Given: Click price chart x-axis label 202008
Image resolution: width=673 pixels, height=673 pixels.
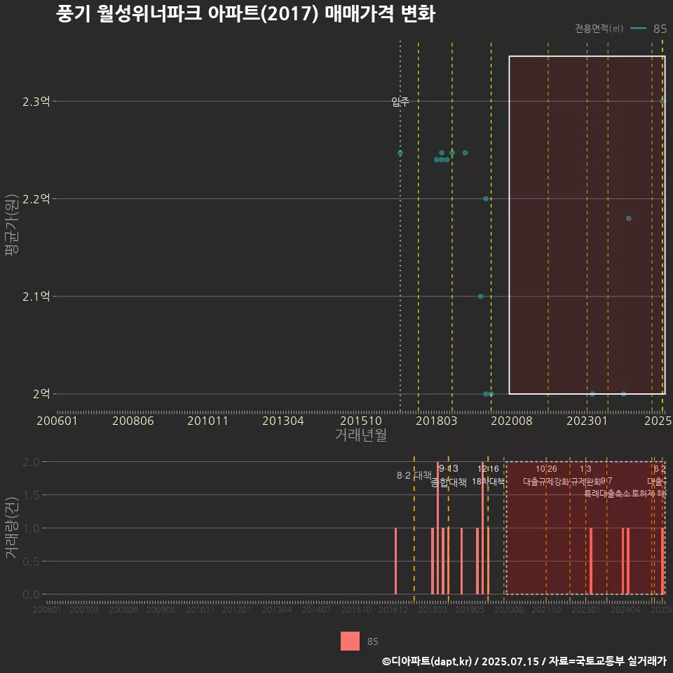Looking at the screenshot, I should pos(512,421).
